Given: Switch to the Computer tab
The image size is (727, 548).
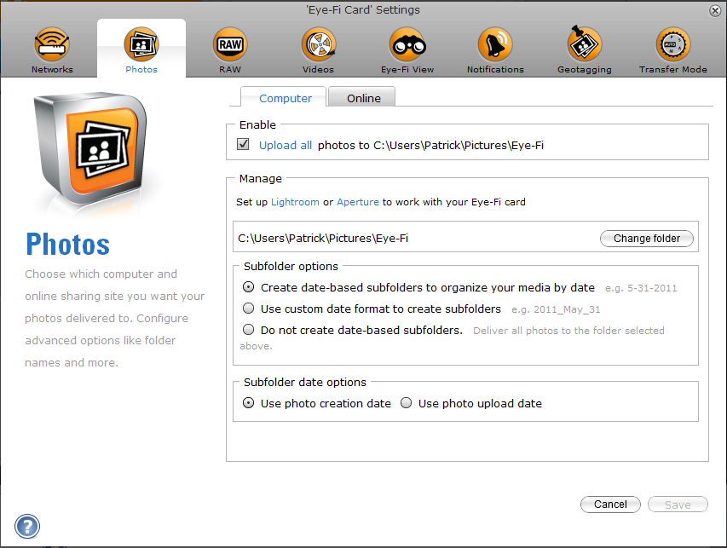Looking at the screenshot, I should pos(286,98).
